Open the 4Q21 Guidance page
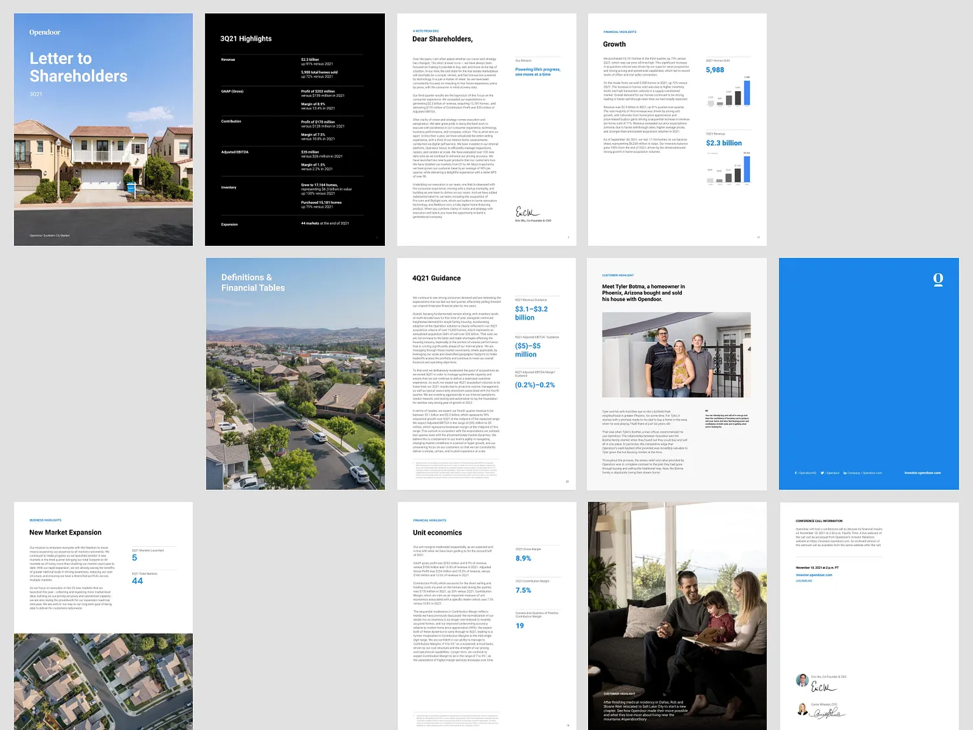Image resolution: width=973 pixels, height=730 pixels. 486,373
